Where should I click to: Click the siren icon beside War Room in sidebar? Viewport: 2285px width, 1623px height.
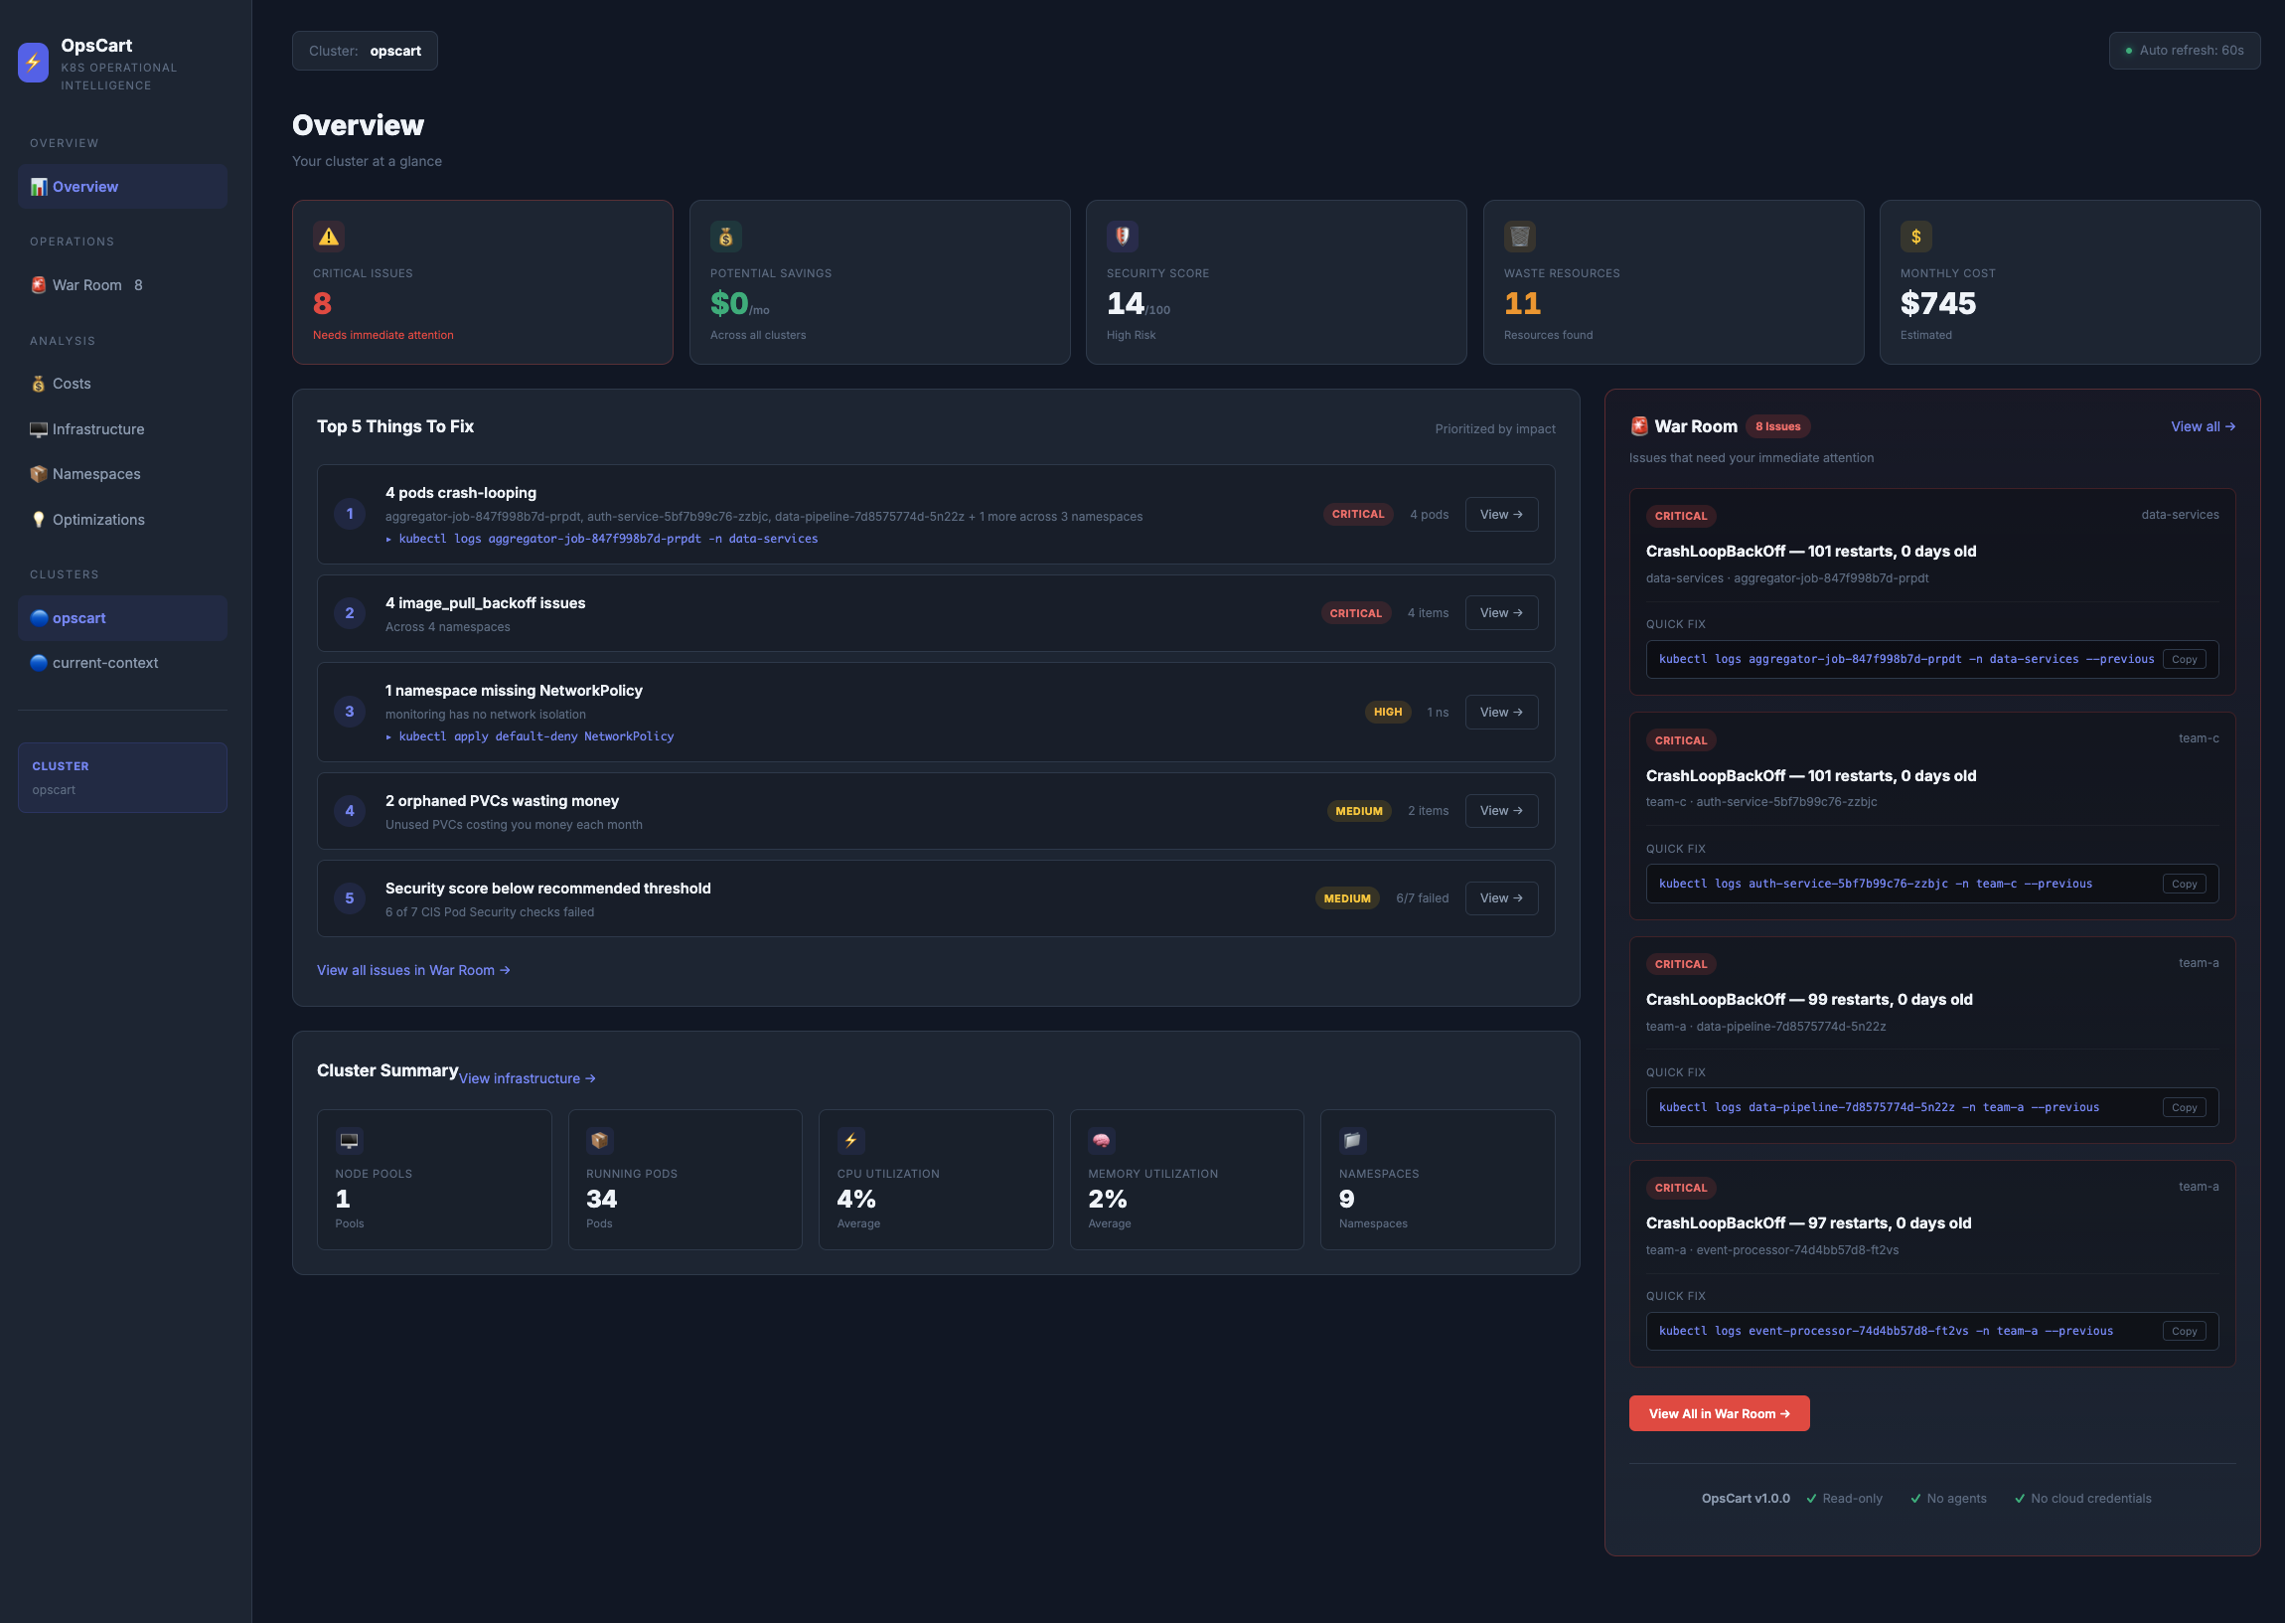(39, 285)
